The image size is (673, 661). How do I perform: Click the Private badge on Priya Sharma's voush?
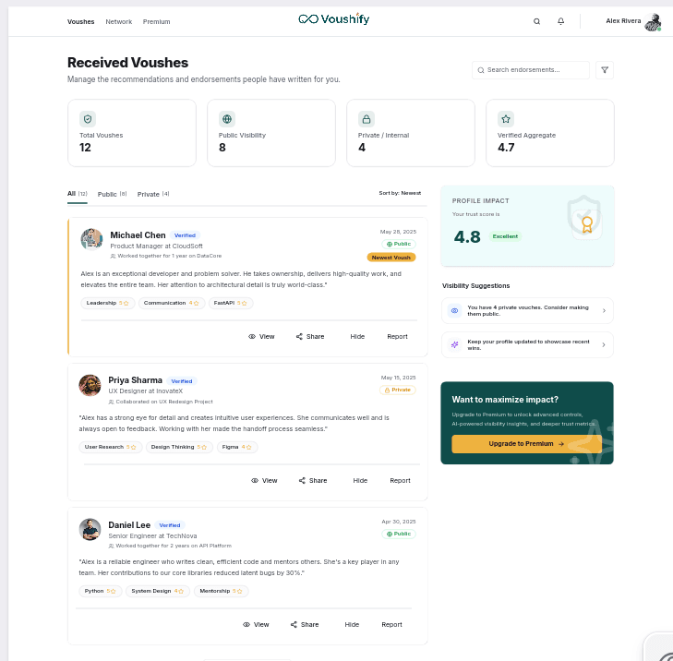pyautogui.click(x=398, y=390)
